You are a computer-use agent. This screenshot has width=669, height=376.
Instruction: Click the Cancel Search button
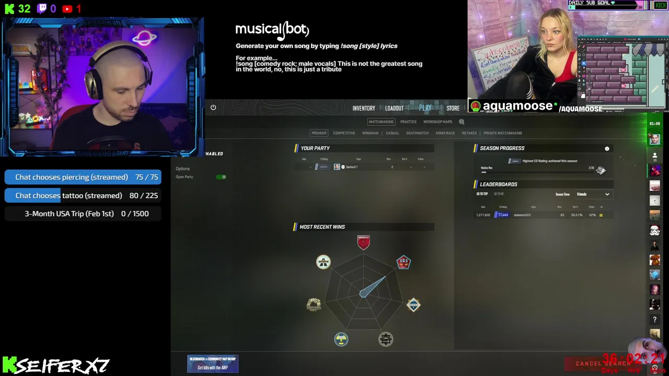604,363
